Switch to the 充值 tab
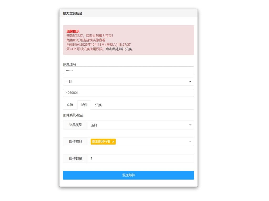The height and width of the screenshot is (201, 269). (x=70, y=105)
